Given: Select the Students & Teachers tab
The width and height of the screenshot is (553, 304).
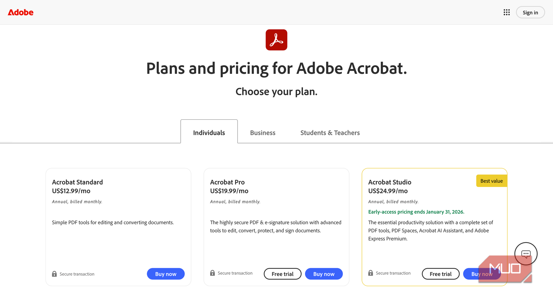Looking at the screenshot, I should [330, 133].
